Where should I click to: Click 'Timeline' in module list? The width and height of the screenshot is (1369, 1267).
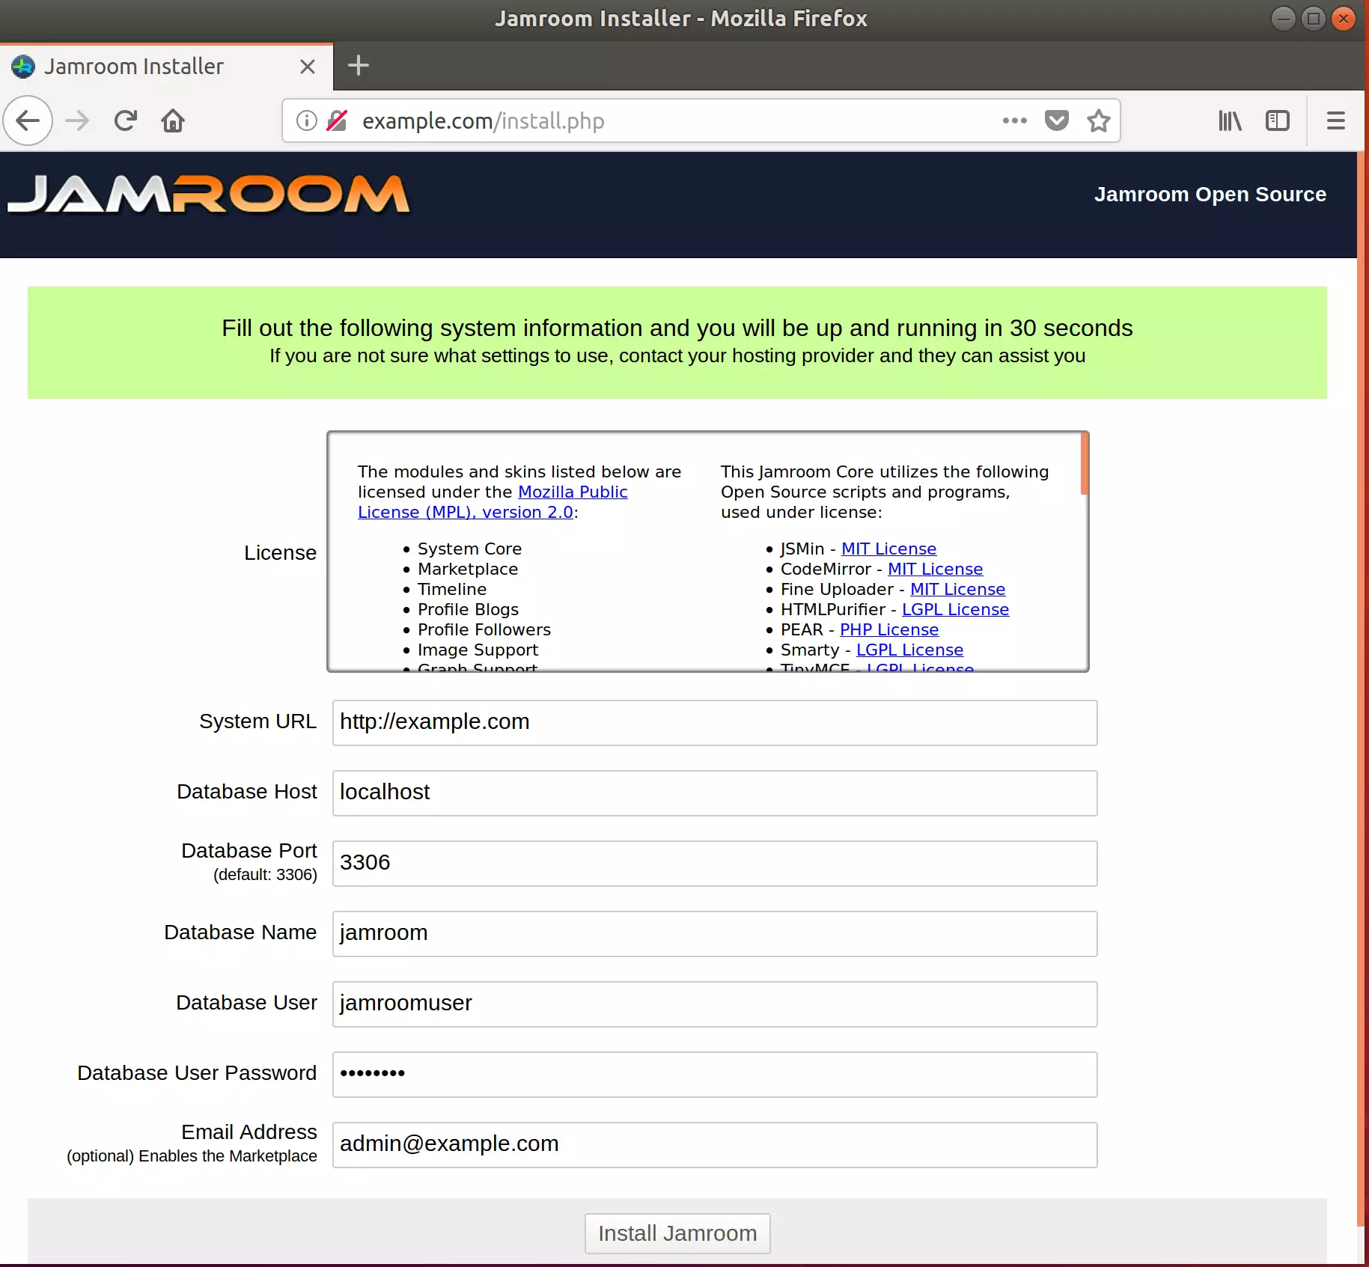click(452, 589)
